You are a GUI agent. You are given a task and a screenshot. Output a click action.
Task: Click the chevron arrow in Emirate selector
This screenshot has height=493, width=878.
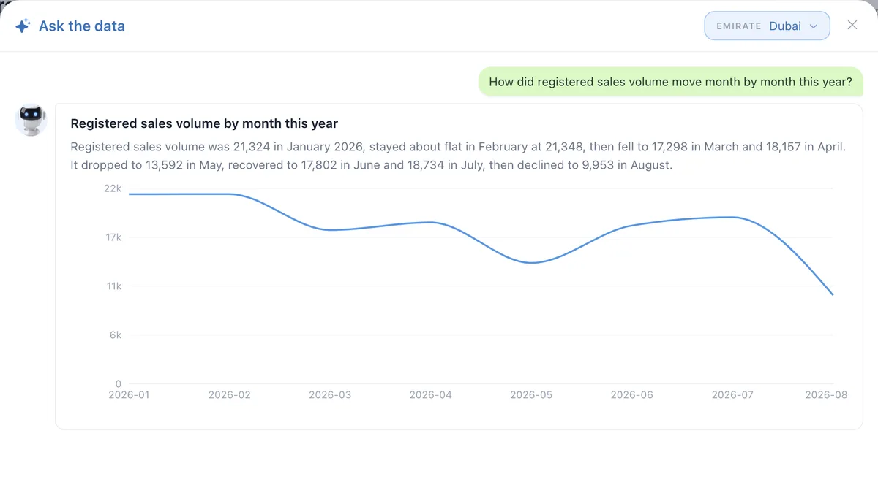point(814,26)
